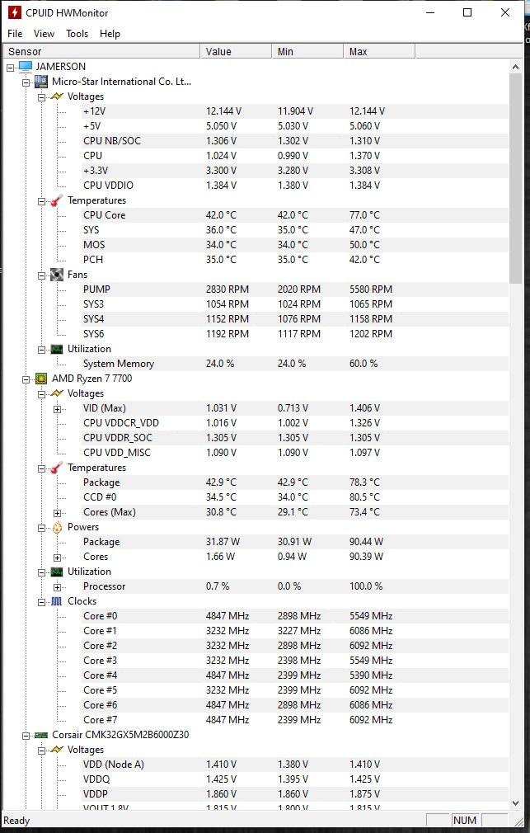Click the vertical scrollbar thumb

tap(516, 173)
